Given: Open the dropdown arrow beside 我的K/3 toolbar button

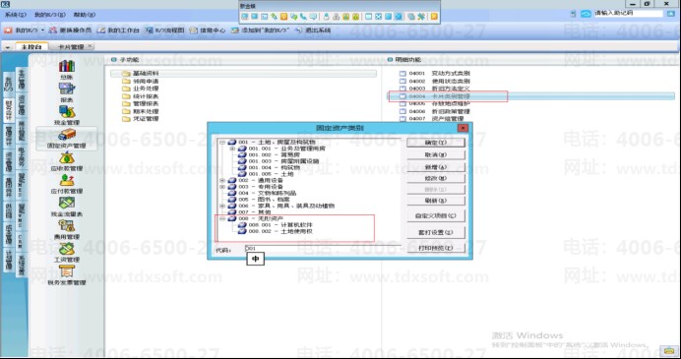Looking at the screenshot, I should point(42,30).
